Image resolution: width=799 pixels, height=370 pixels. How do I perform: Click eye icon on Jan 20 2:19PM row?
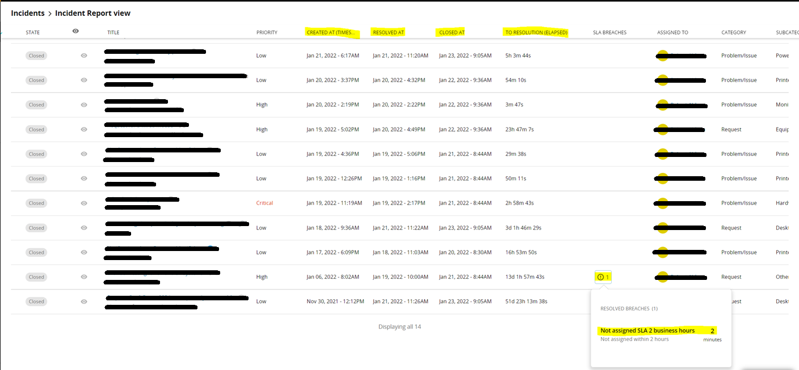pyautogui.click(x=84, y=105)
